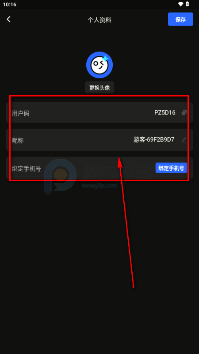Tap the 昵称 row label
This screenshot has height=354, width=199.
[18, 141]
